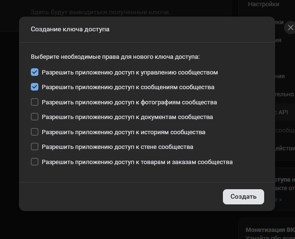This screenshot has height=239, width=295.
Task: Click the label text about историям сообщества
Action: 123,132
